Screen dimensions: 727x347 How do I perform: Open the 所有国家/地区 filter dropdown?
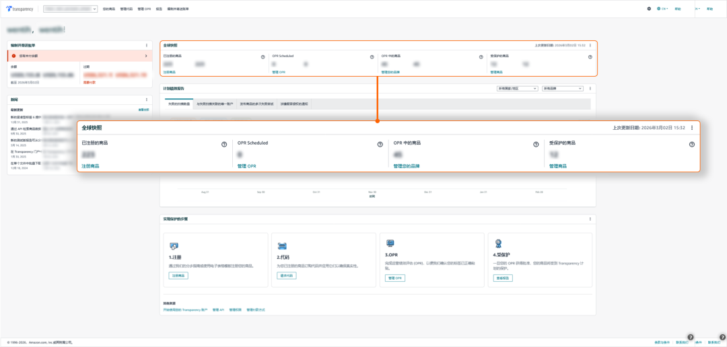516,88
